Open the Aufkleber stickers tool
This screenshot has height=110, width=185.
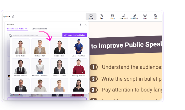134,16
